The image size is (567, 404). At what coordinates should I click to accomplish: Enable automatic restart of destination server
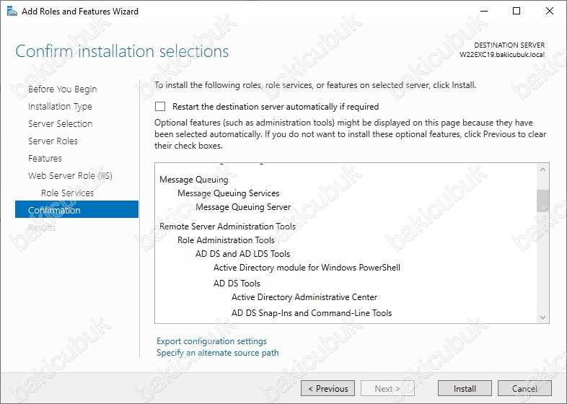coord(160,106)
